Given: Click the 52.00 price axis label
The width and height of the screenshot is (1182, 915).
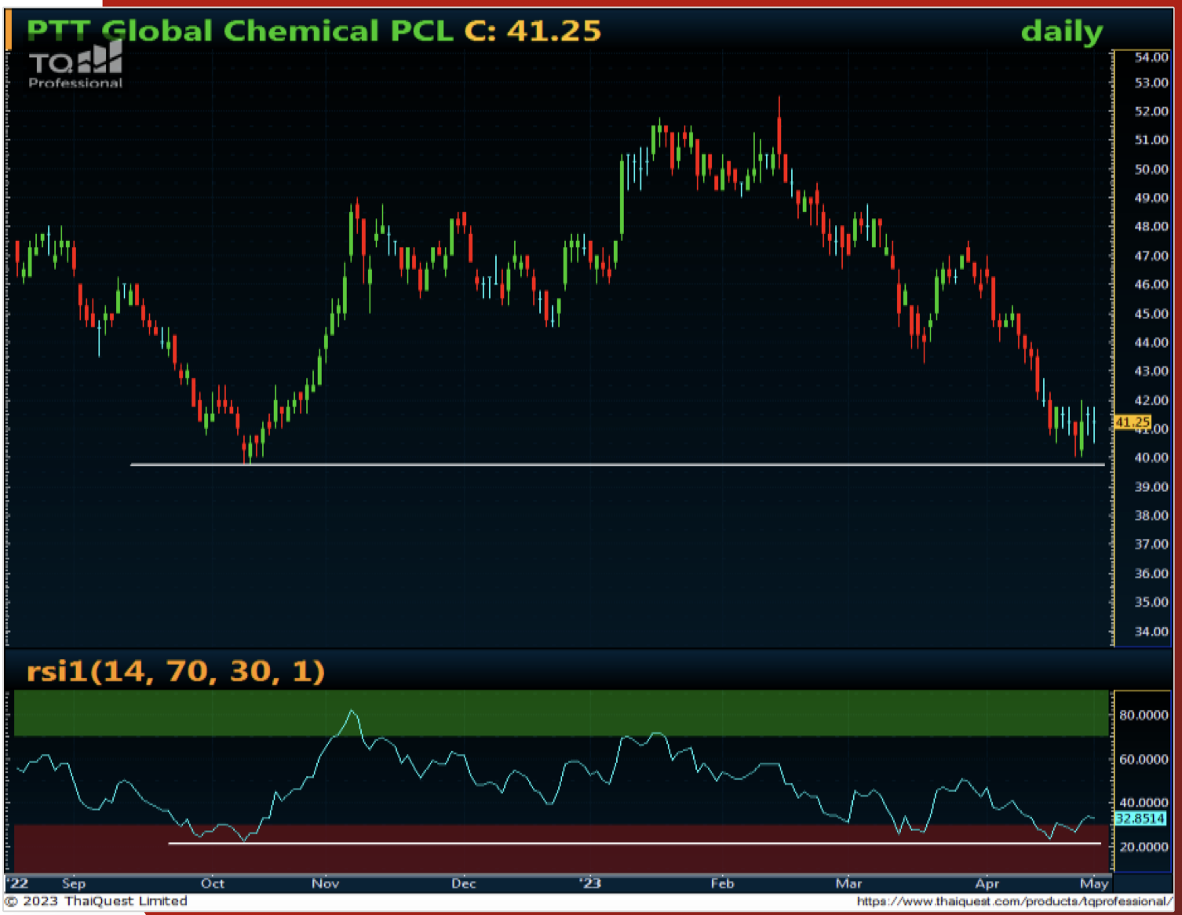Looking at the screenshot, I should [x=1151, y=111].
